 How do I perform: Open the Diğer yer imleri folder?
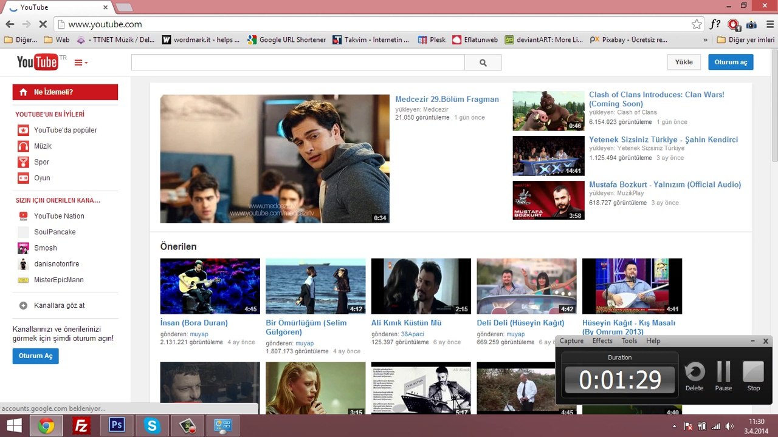(746, 40)
